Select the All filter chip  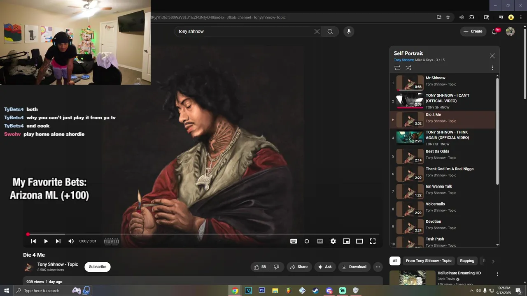pyautogui.click(x=395, y=261)
